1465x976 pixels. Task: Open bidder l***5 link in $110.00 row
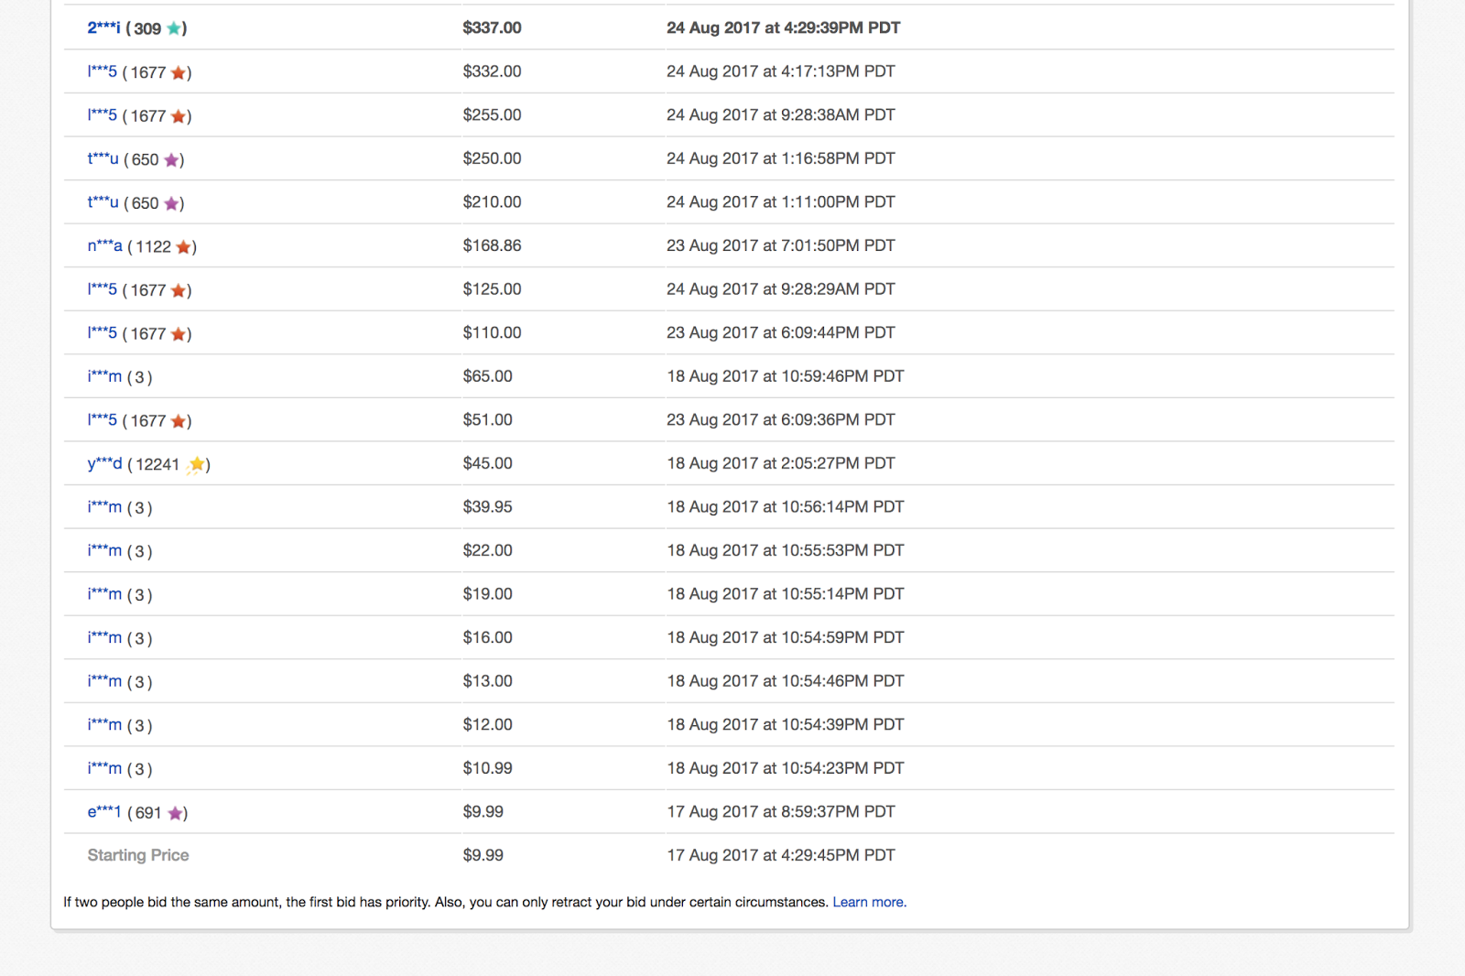pos(103,333)
